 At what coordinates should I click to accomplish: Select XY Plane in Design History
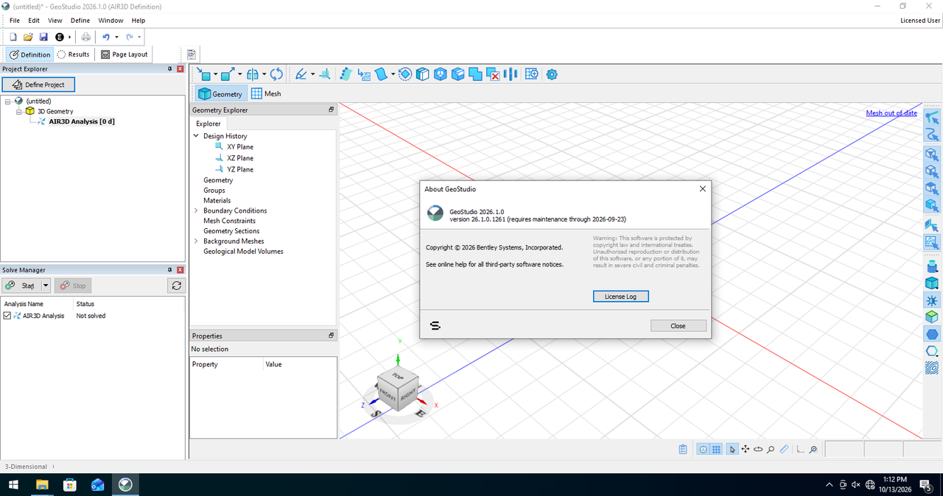point(240,147)
